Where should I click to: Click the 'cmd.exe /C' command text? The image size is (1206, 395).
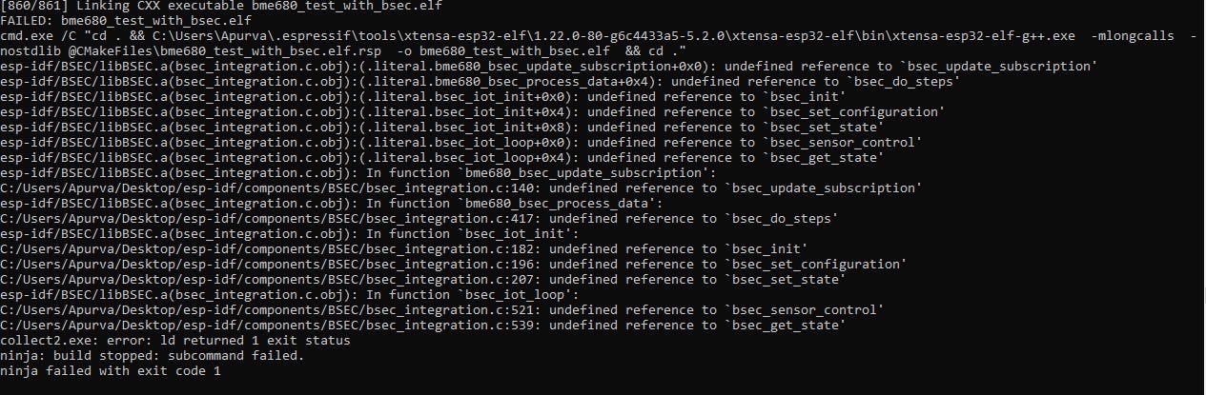click(x=38, y=36)
